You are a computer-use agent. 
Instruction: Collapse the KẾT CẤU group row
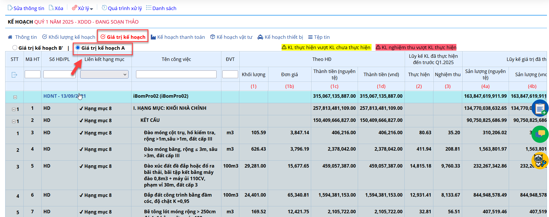click(14, 121)
